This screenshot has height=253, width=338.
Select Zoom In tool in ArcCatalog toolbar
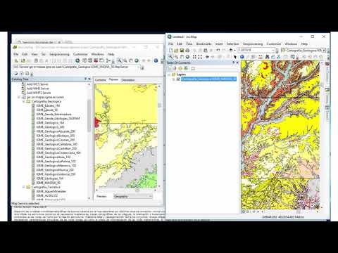pyautogui.click(x=120, y=60)
